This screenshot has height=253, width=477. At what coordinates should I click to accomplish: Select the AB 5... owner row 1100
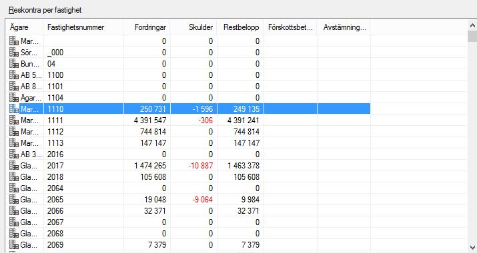[x=31, y=75]
